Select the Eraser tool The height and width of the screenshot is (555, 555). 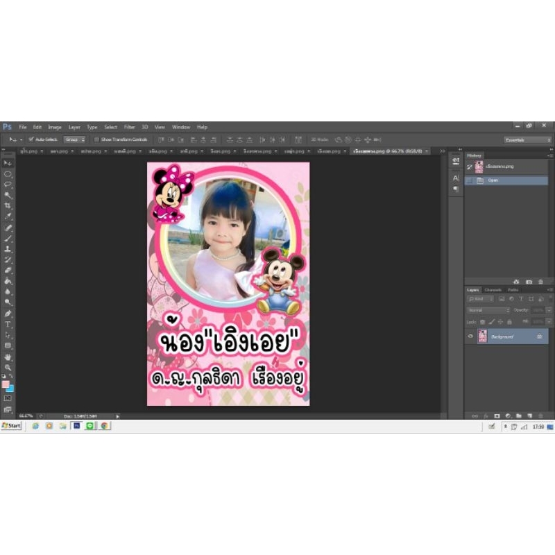click(8, 271)
